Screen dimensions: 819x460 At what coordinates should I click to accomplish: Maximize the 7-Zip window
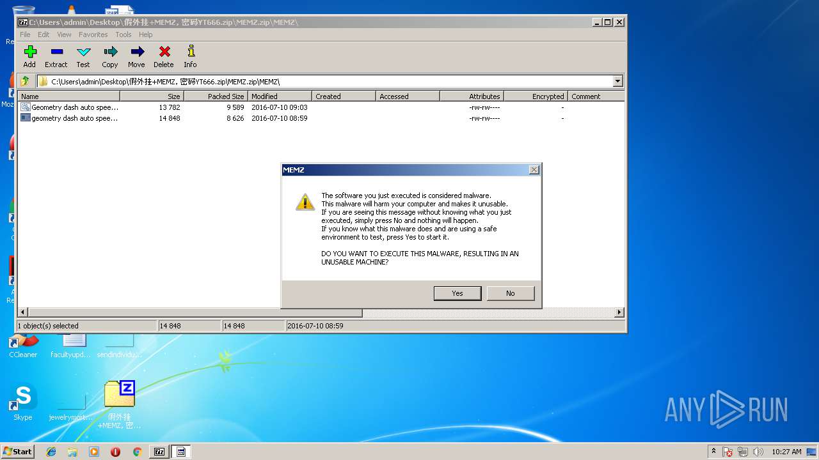coord(608,22)
